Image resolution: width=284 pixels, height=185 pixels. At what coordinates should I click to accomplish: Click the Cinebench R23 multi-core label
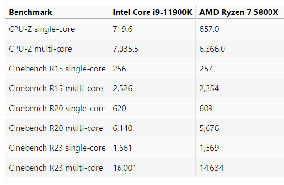56,168
